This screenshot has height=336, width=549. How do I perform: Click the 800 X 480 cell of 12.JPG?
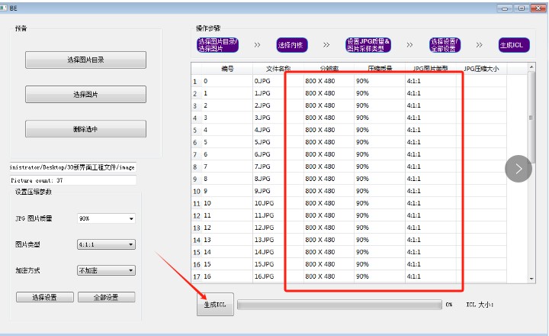point(329,228)
